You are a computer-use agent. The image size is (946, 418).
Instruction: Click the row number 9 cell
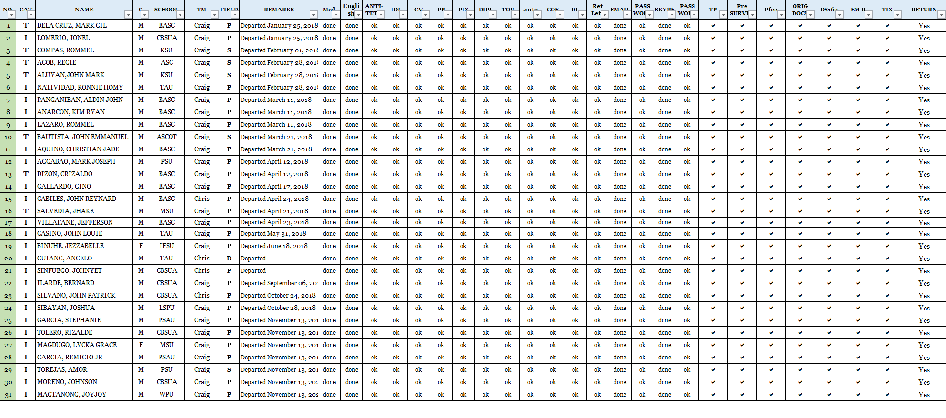pos(8,125)
